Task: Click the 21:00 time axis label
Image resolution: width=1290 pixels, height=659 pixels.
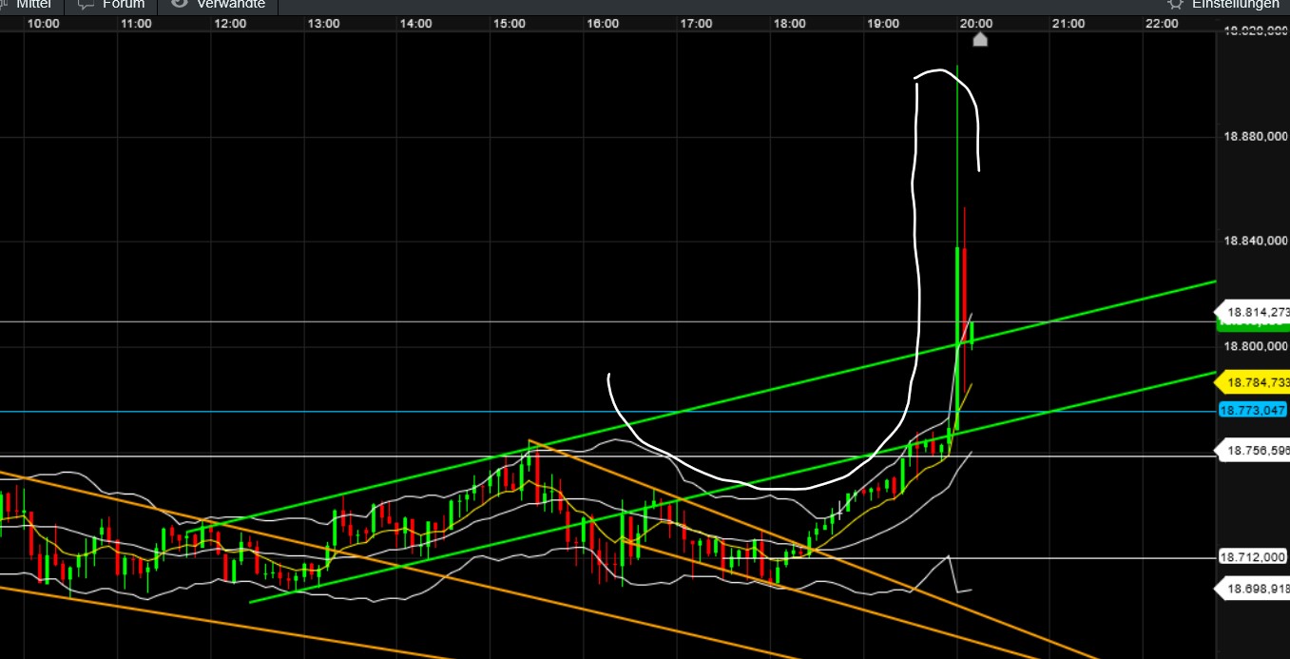Action: tap(1069, 24)
